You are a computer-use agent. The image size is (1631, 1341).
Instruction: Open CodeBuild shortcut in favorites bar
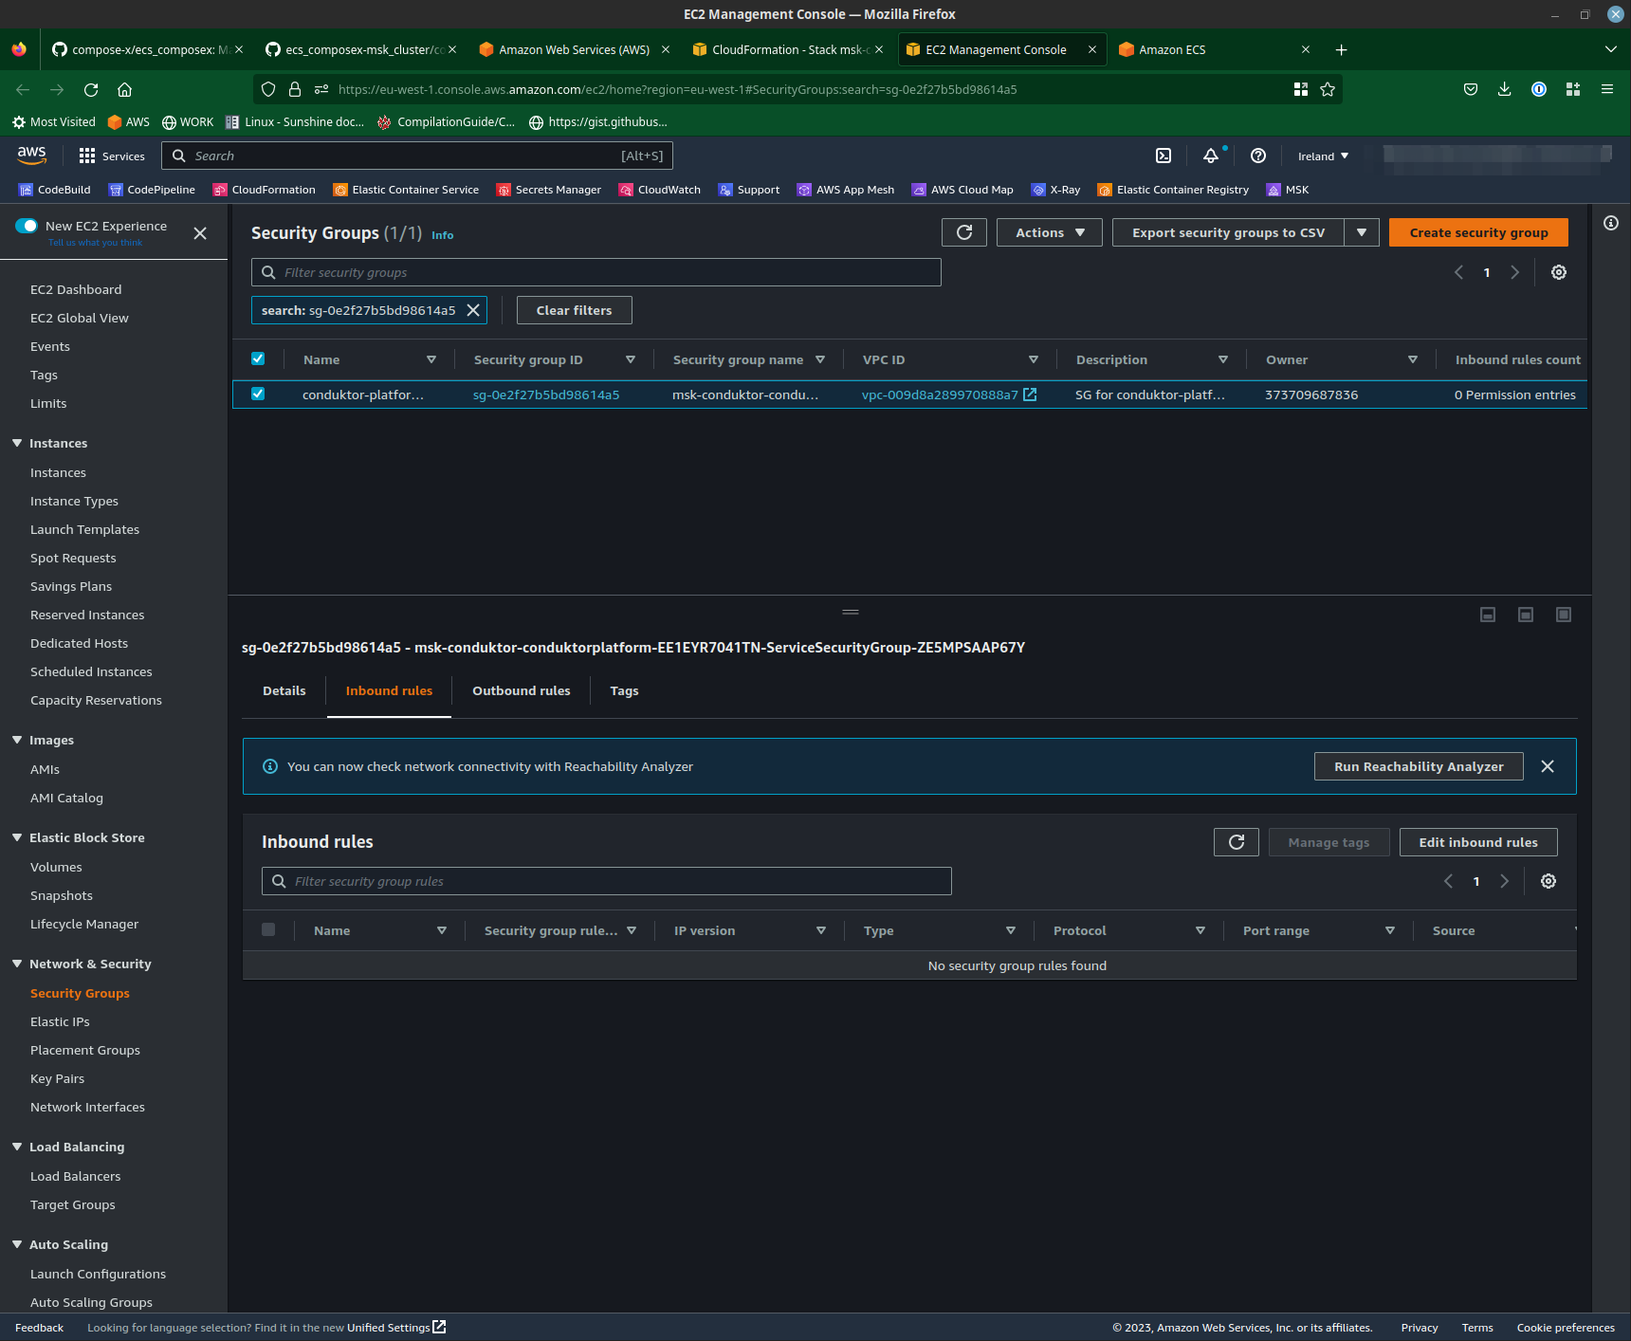tap(55, 190)
